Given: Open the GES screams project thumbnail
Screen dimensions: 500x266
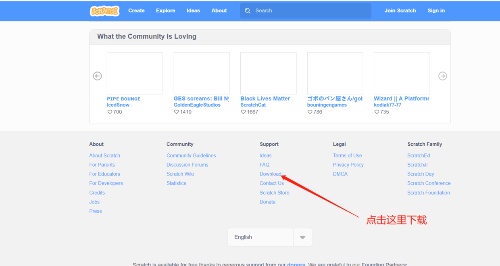Looking at the screenshot, I should pyautogui.click(x=202, y=73).
